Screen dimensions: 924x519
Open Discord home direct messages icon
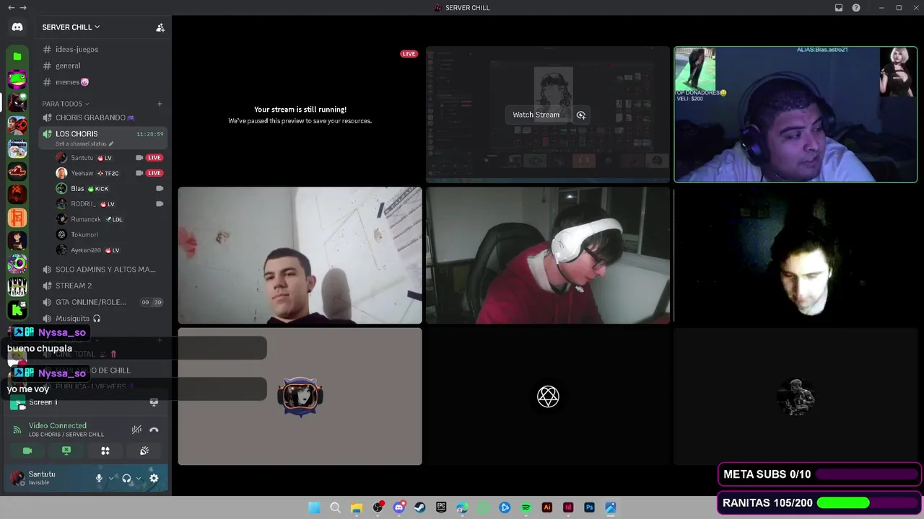coord(17,27)
